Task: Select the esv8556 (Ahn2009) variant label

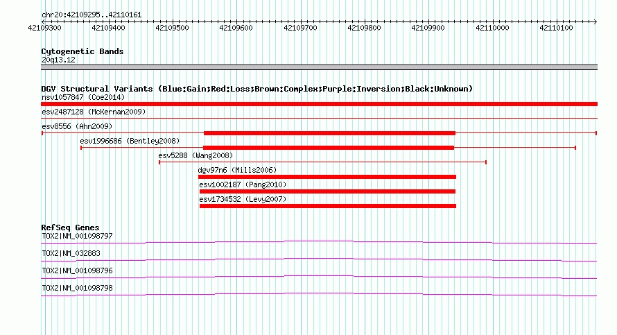Action: pos(77,126)
